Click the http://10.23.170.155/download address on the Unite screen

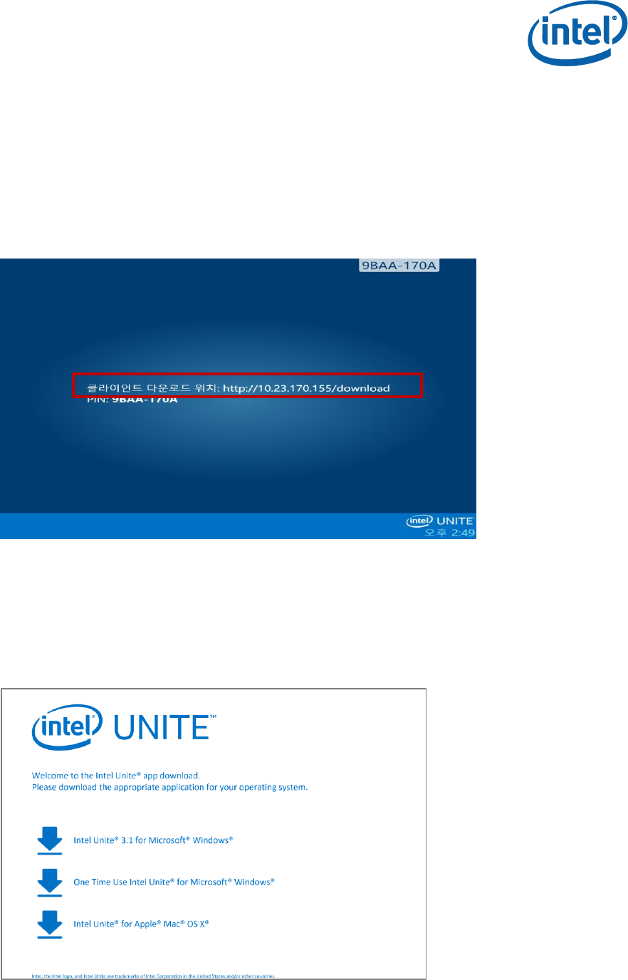coord(306,388)
